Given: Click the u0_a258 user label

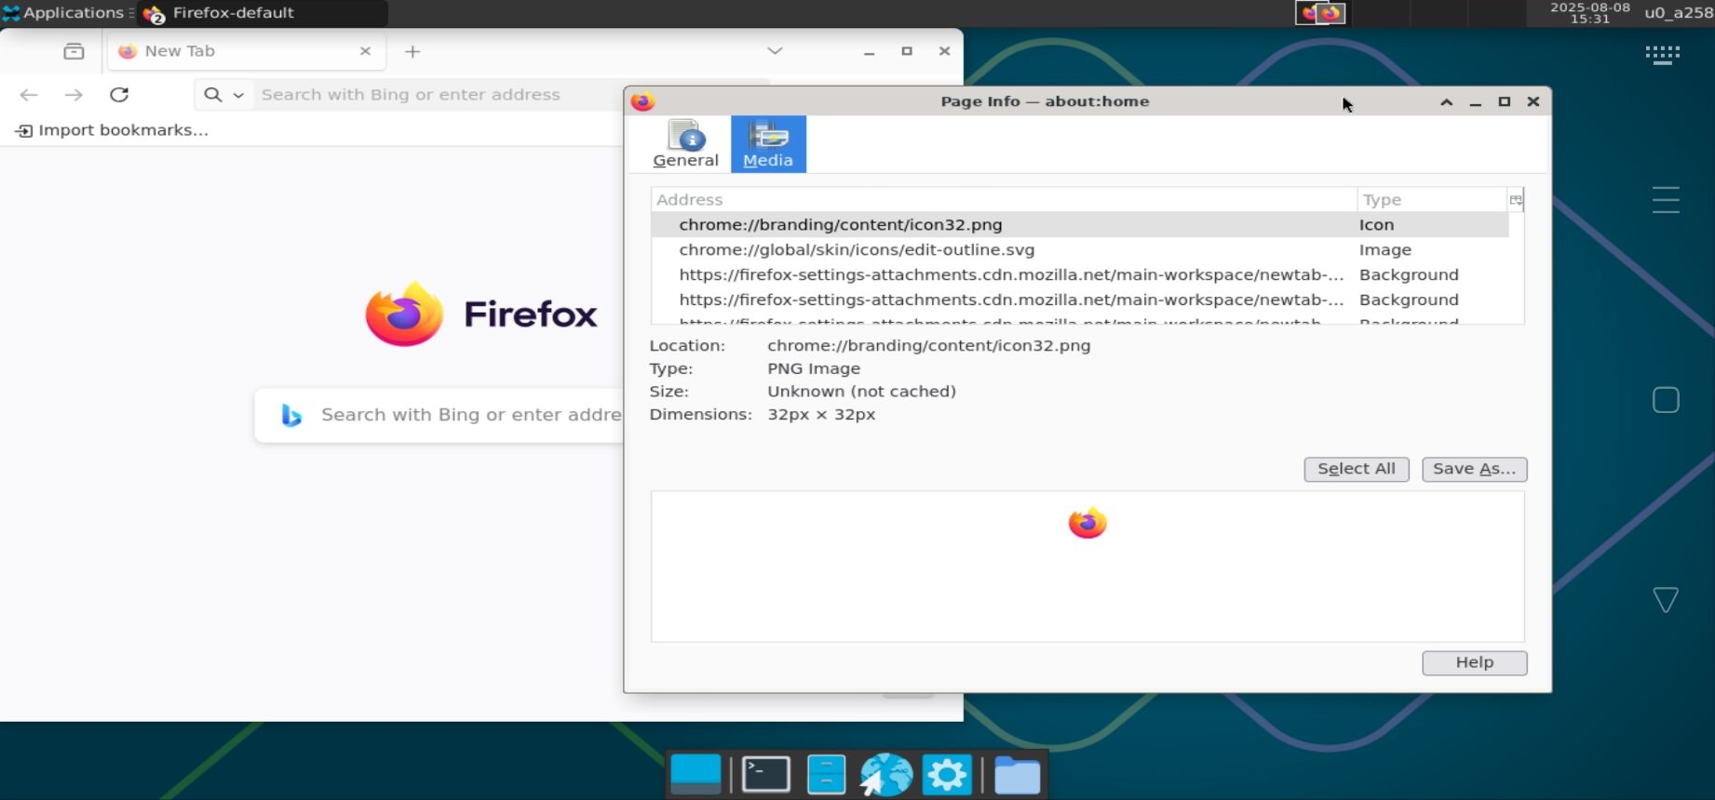Looking at the screenshot, I should (1678, 13).
